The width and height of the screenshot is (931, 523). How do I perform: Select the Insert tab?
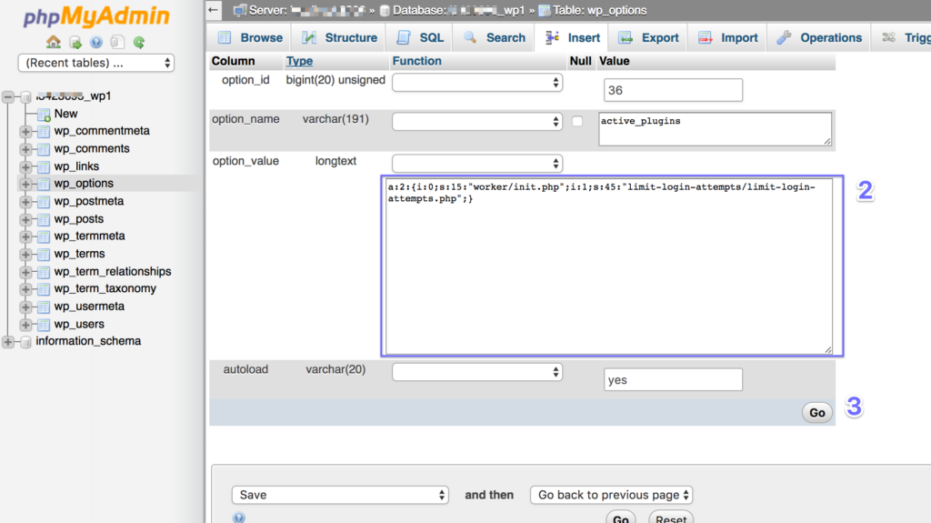point(572,37)
